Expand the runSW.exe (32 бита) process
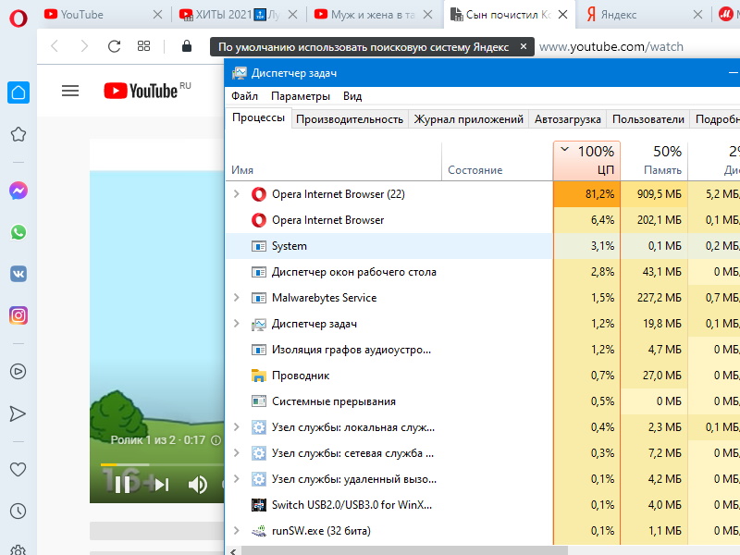The image size is (740, 555). click(x=237, y=530)
